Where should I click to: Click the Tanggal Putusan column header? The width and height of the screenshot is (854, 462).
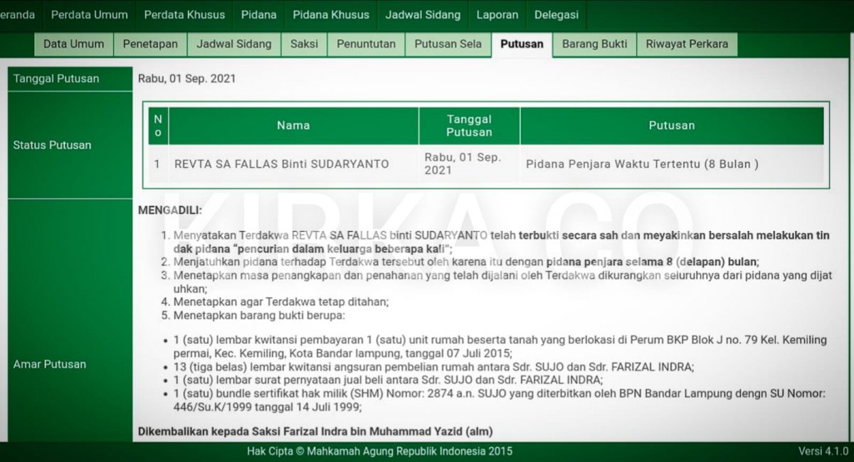(469, 126)
